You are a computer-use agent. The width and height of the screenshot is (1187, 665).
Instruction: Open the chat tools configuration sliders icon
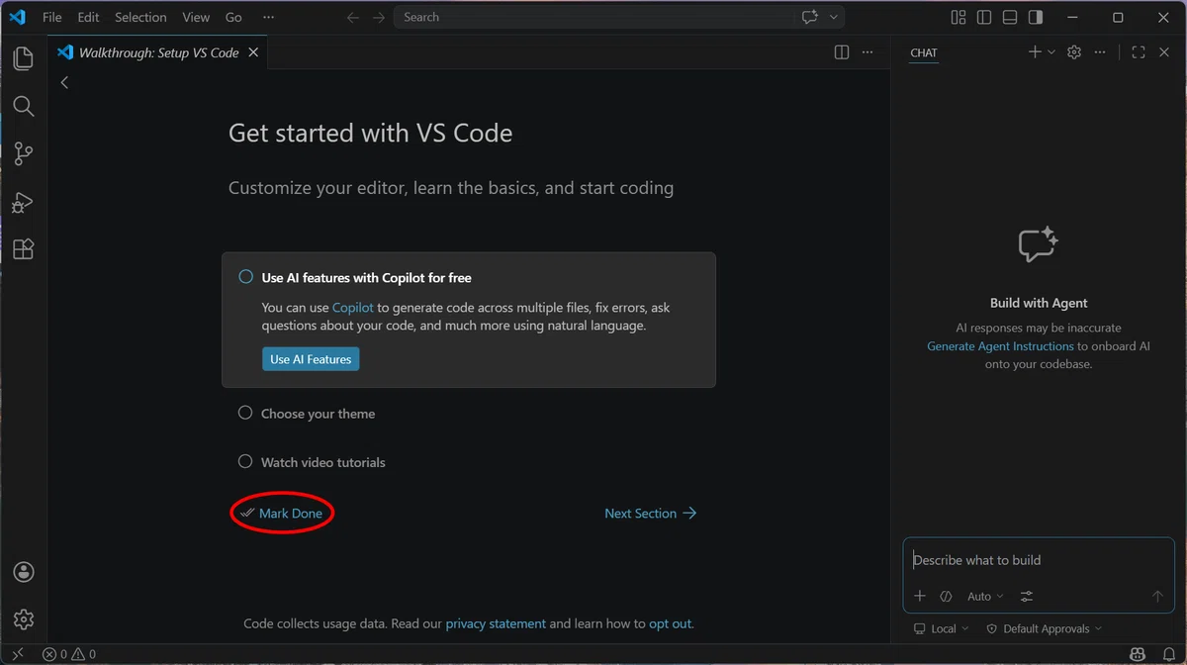1027,596
